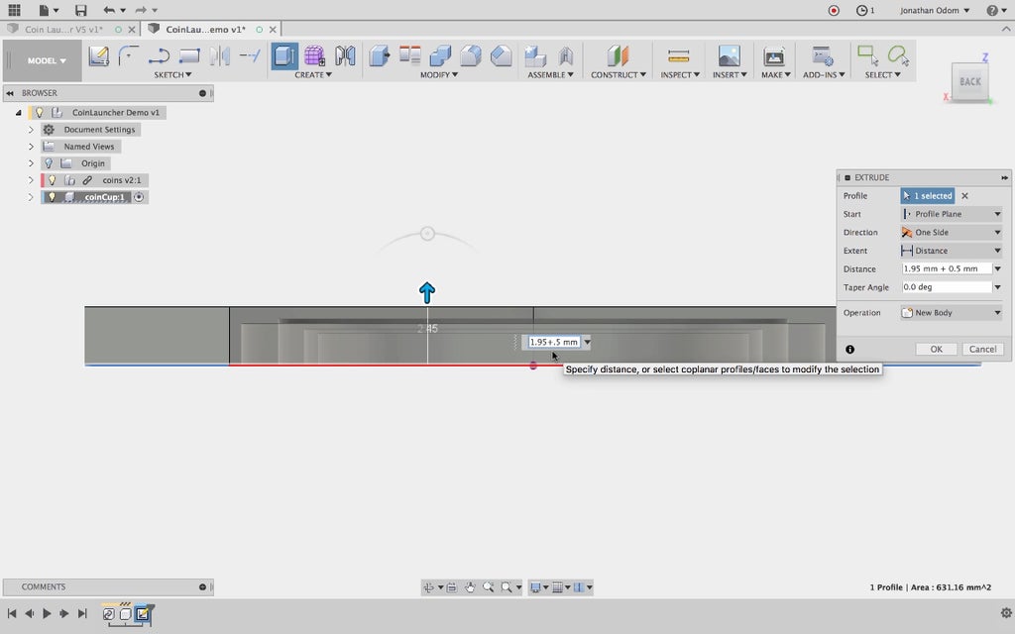Select the sketch Mirror tool

click(219, 55)
